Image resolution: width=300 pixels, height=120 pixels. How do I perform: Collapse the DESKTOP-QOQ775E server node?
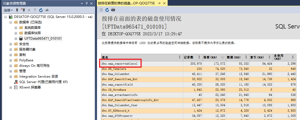(x=5, y=17)
